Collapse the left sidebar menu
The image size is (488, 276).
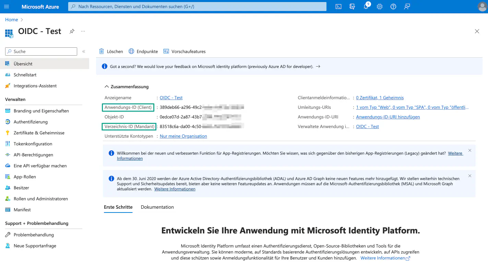(84, 51)
